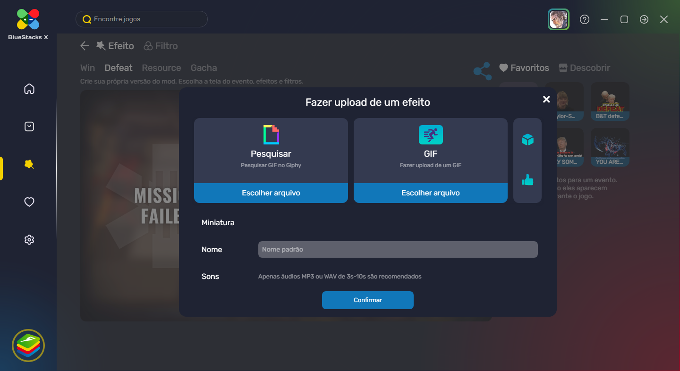The width and height of the screenshot is (680, 371).
Task: Click the Miniatura label
Action: click(x=218, y=222)
